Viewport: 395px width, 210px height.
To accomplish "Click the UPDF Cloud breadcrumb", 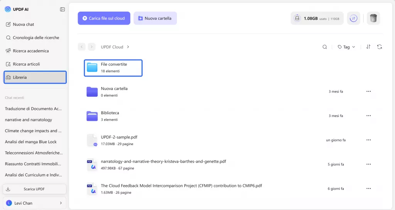I will pyautogui.click(x=112, y=47).
